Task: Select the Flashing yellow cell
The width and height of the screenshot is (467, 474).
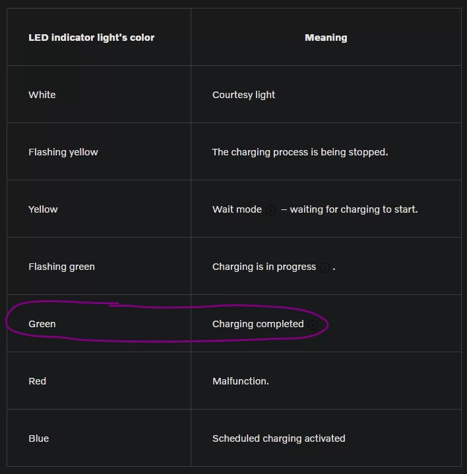Action: (63, 152)
